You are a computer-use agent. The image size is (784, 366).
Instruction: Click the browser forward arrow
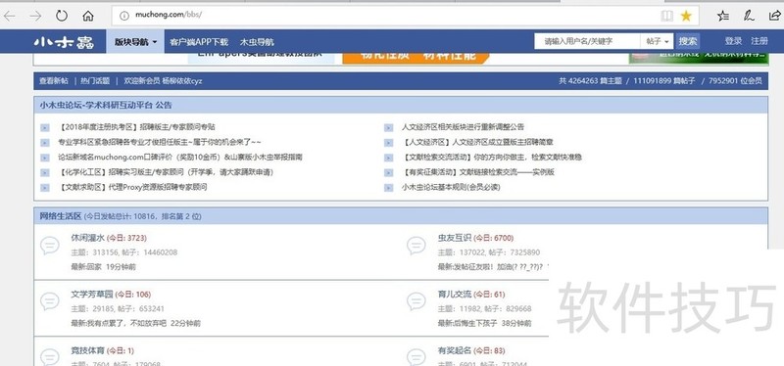click(x=35, y=16)
